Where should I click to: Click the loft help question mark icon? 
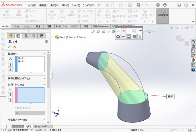pyautogui.click(x=47, y=41)
